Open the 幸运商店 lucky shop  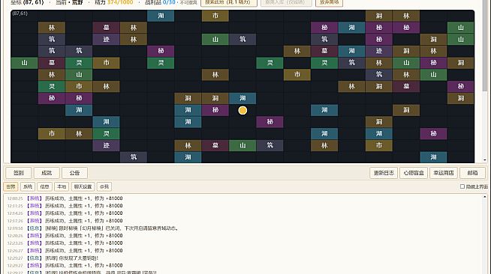click(x=444, y=173)
